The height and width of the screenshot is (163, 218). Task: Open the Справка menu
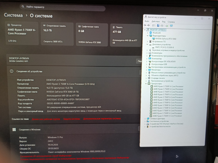click(171, 22)
